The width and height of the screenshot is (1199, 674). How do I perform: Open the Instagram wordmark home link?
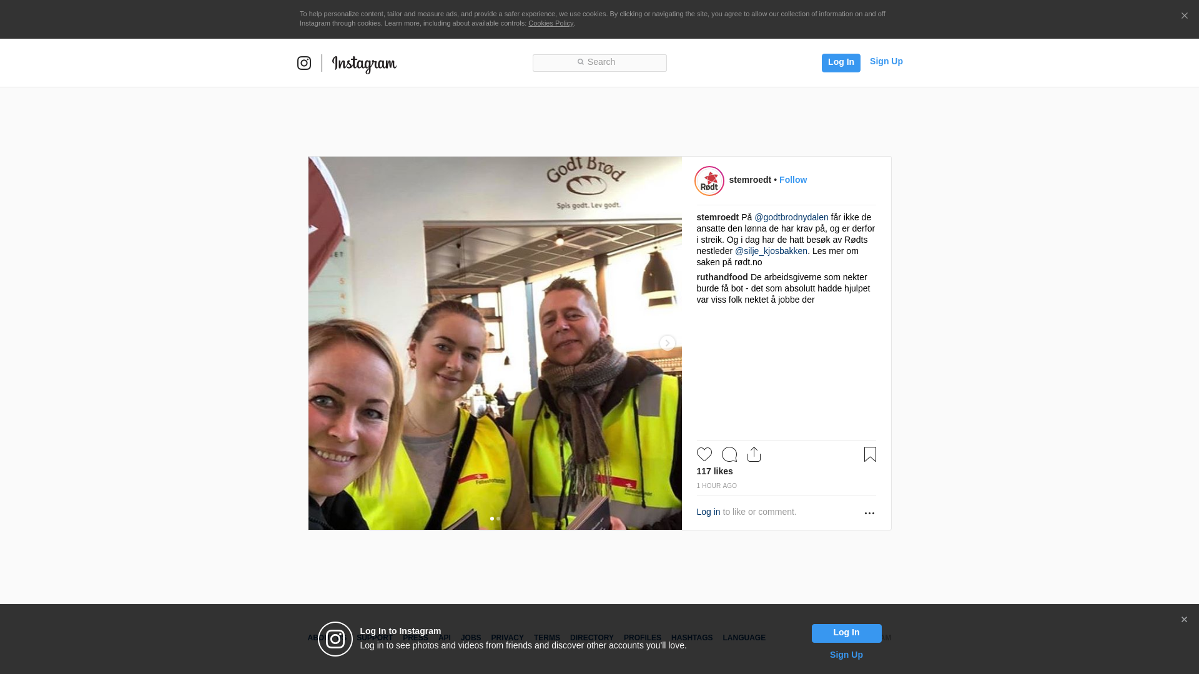[364, 64]
